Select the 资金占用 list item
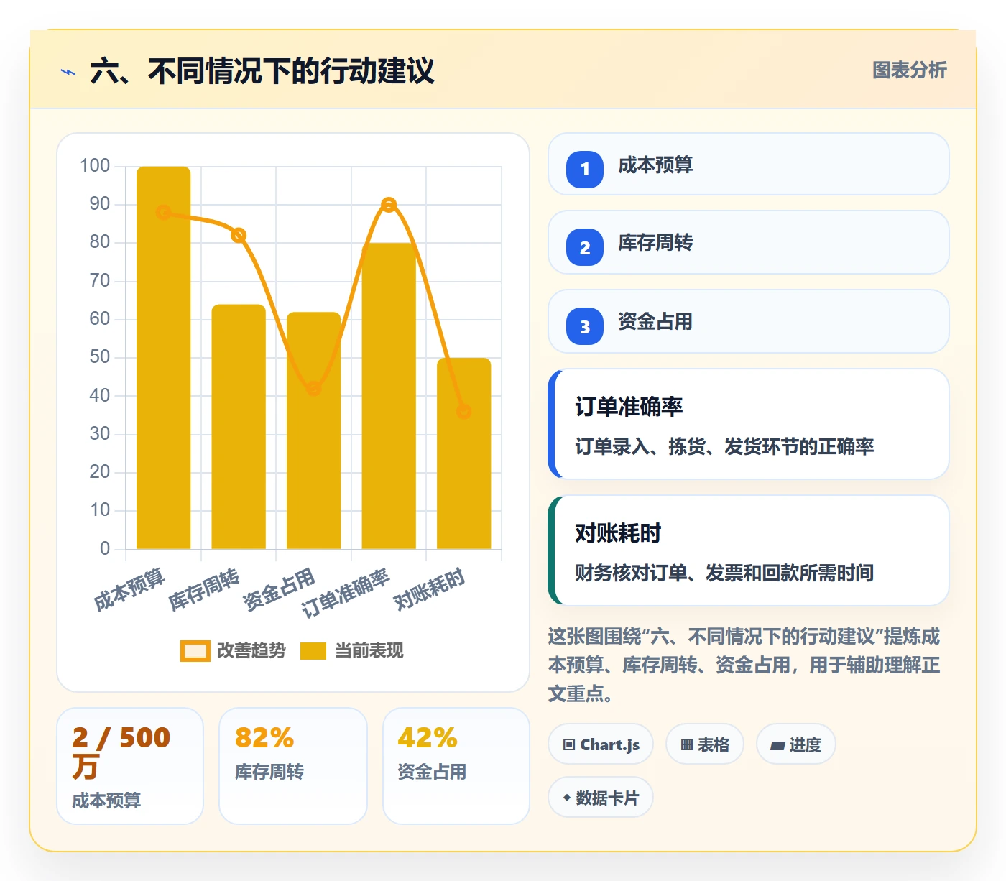 tap(749, 321)
